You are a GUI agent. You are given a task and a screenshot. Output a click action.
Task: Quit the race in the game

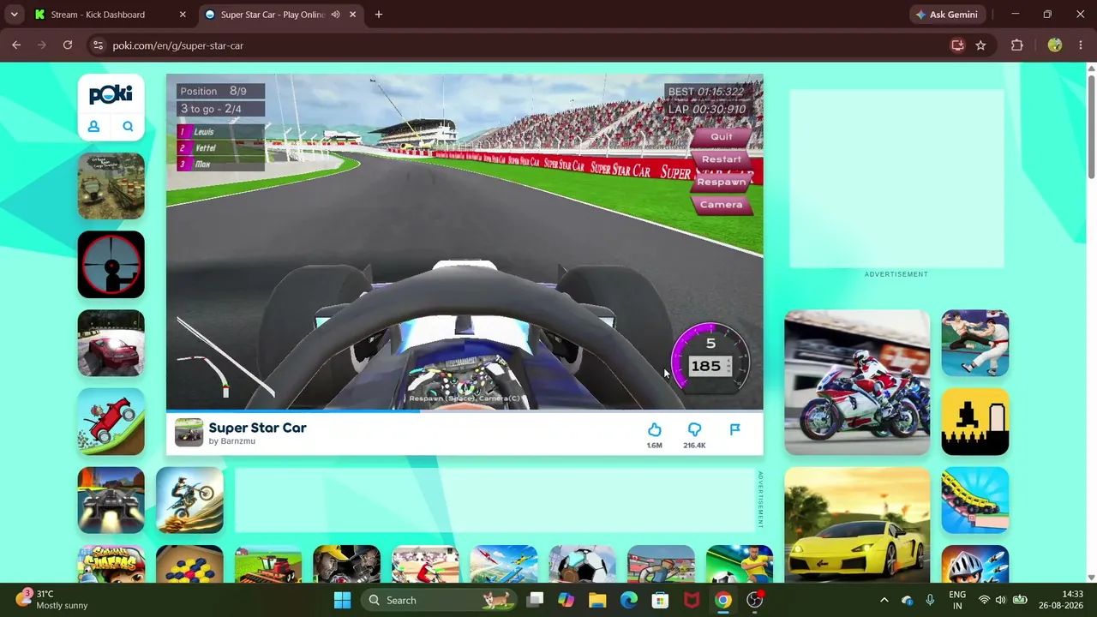click(722, 137)
